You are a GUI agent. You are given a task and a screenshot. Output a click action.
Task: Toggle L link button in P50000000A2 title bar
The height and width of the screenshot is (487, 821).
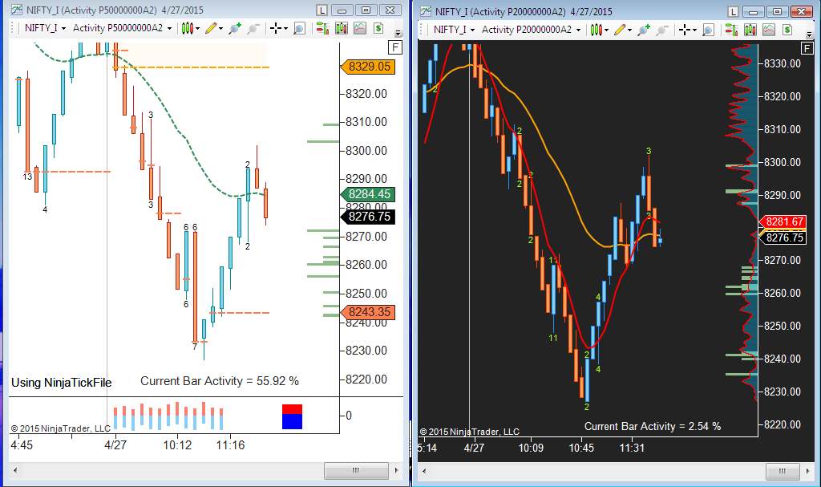[322, 10]
